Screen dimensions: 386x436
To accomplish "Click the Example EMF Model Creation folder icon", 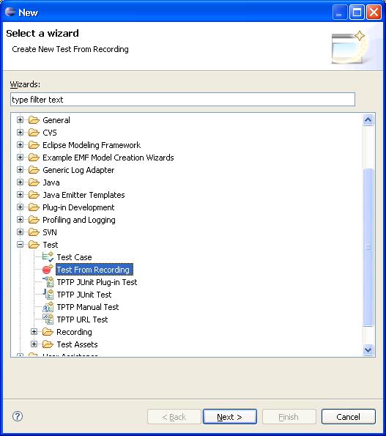I will click(34, 158).
